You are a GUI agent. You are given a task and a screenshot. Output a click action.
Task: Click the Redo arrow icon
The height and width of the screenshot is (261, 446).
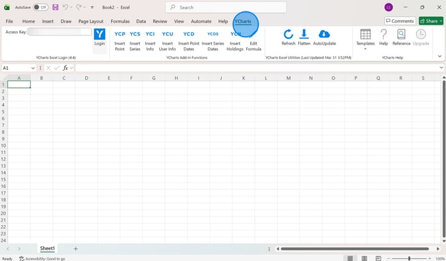tap(79, 7)
